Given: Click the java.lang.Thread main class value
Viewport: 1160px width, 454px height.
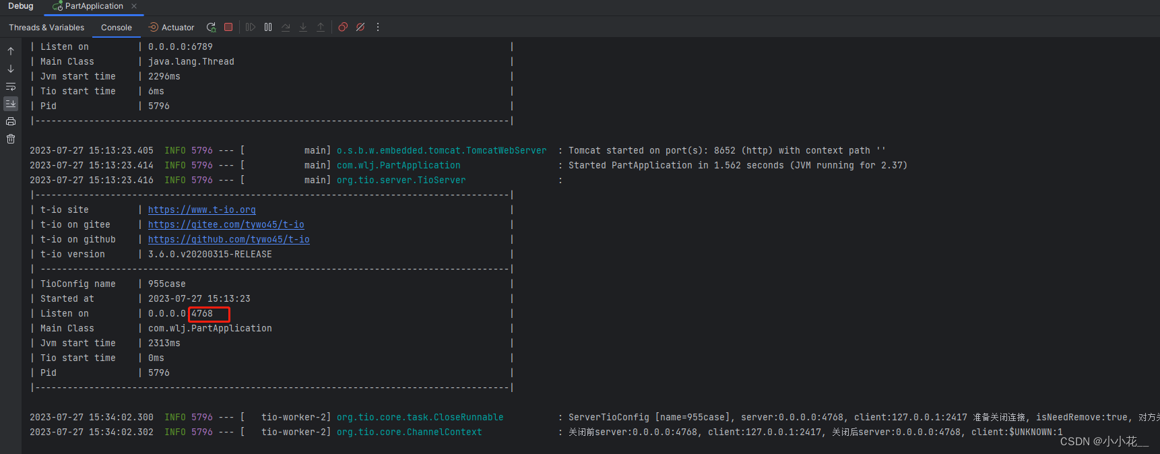Looking at the screenshot, I should pyautogui.click(x=191, y=61).
